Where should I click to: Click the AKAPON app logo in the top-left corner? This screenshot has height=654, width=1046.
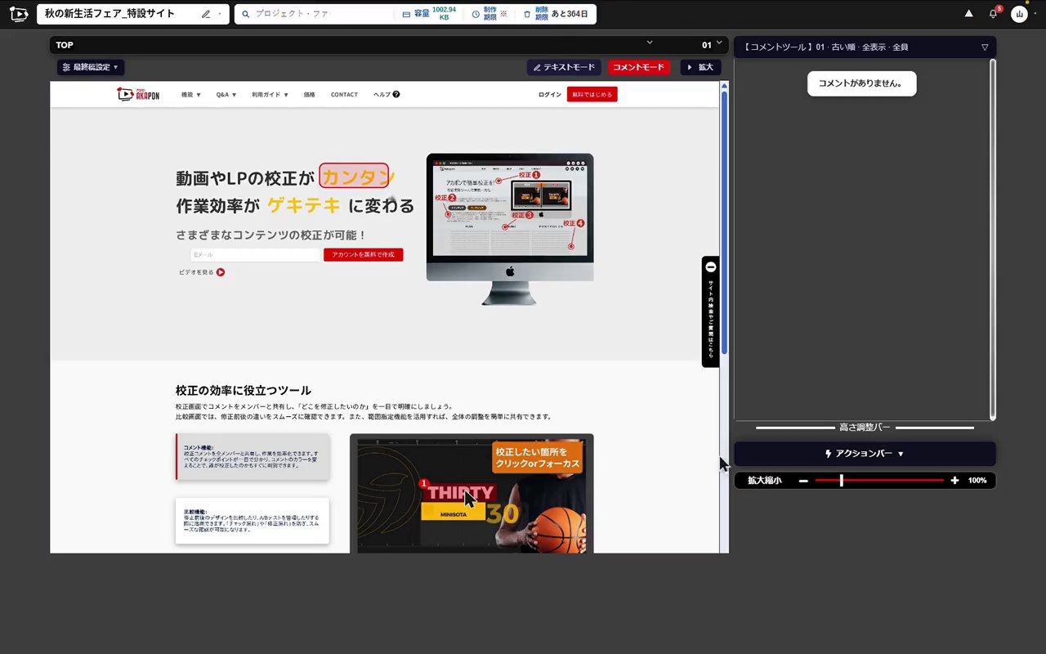[x=19, y=14]
